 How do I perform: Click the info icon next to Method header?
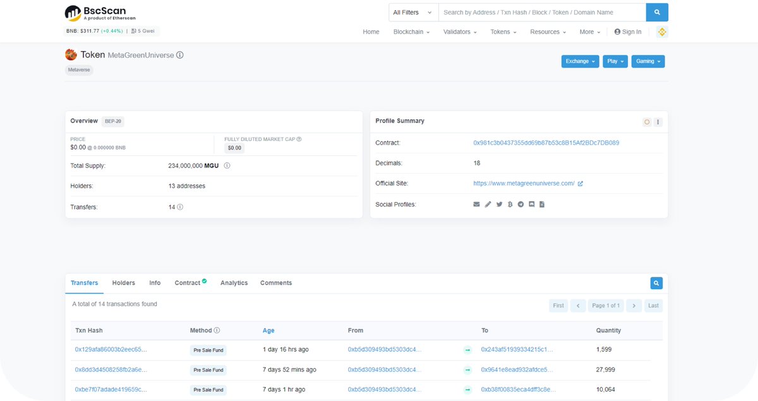[x=217, y=330]
